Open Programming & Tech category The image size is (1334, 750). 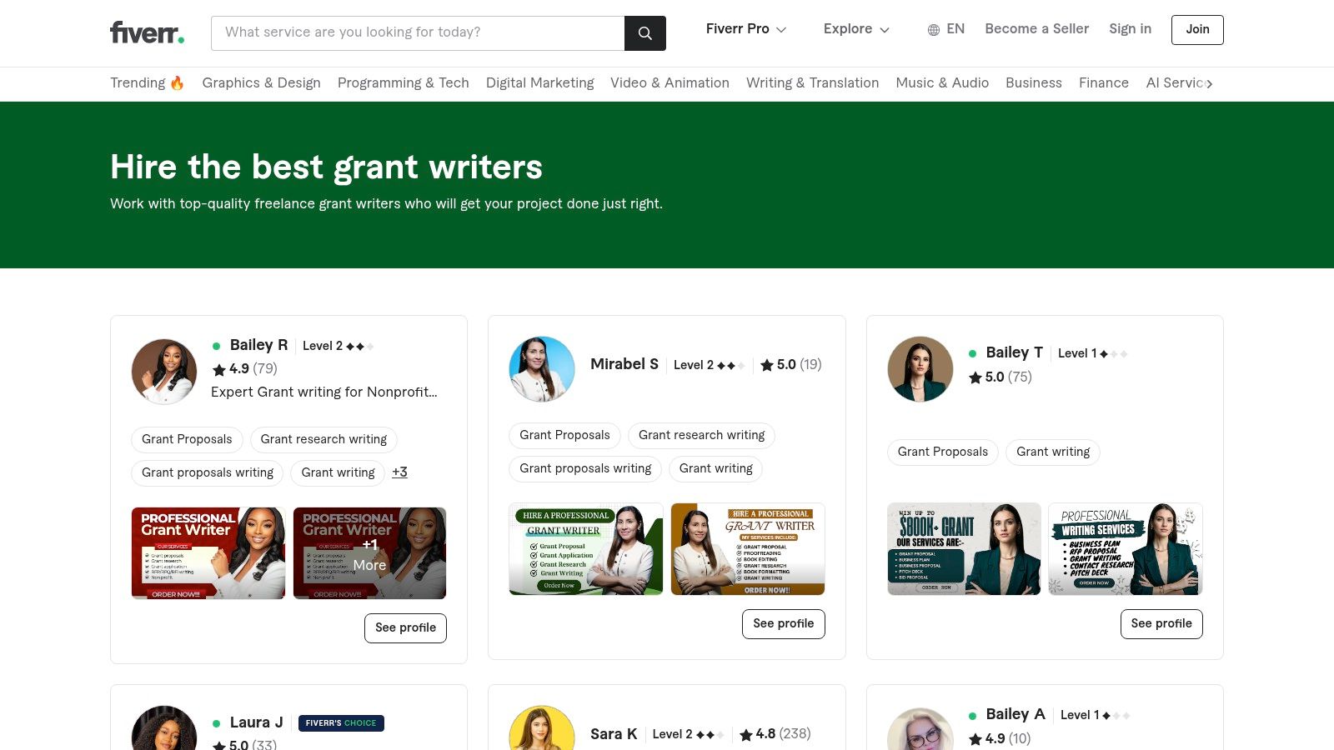pos(403,82)
